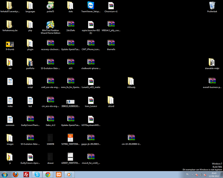Open XAMPP from the taskbar
Viewport: 223px width, 178px height.
click(x=59, y=174)
